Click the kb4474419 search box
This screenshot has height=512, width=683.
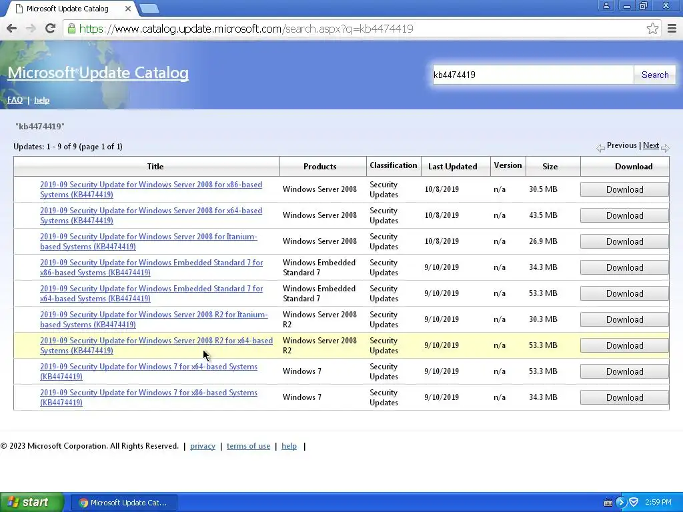533,75
